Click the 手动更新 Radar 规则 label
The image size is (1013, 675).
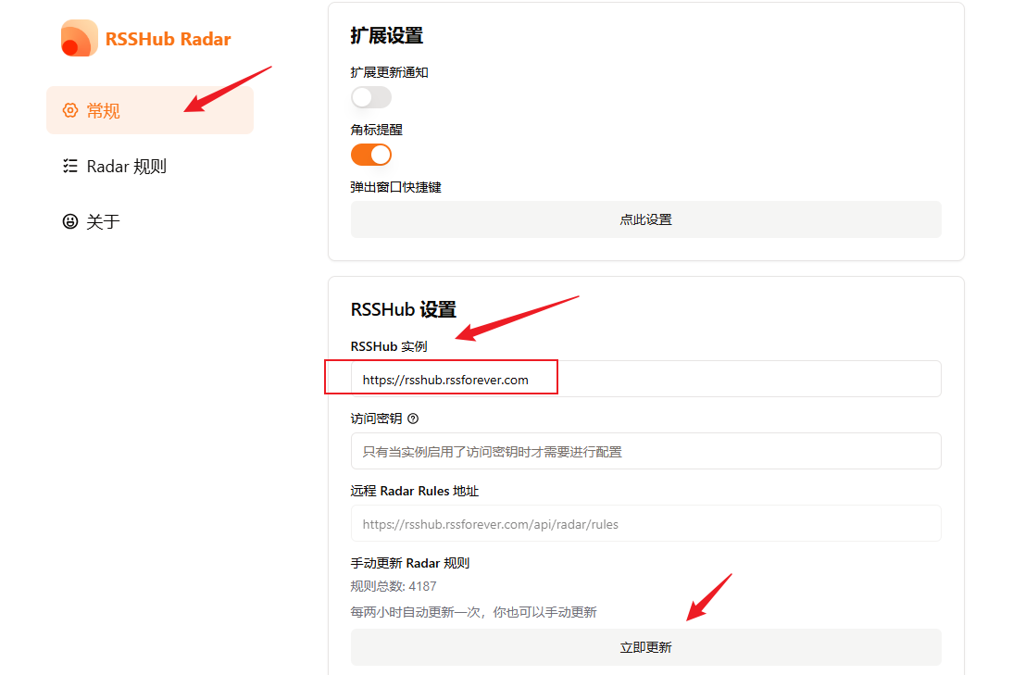410,563
